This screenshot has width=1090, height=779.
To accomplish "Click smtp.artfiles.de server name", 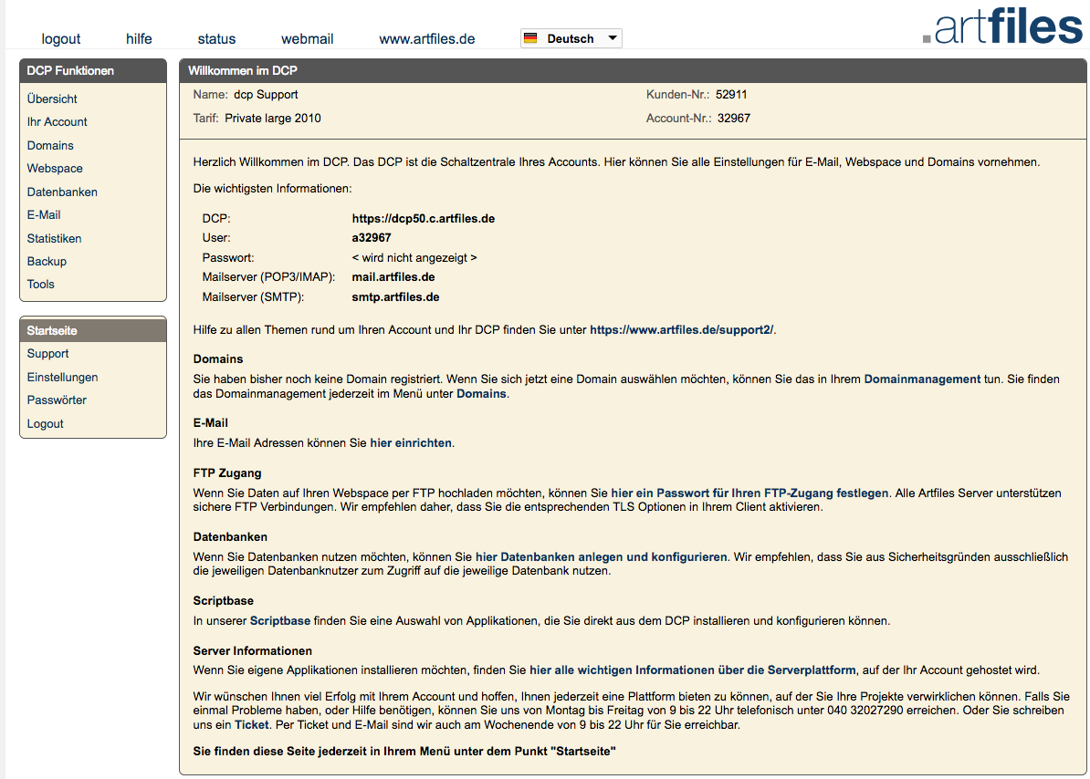I will [395, 297].
